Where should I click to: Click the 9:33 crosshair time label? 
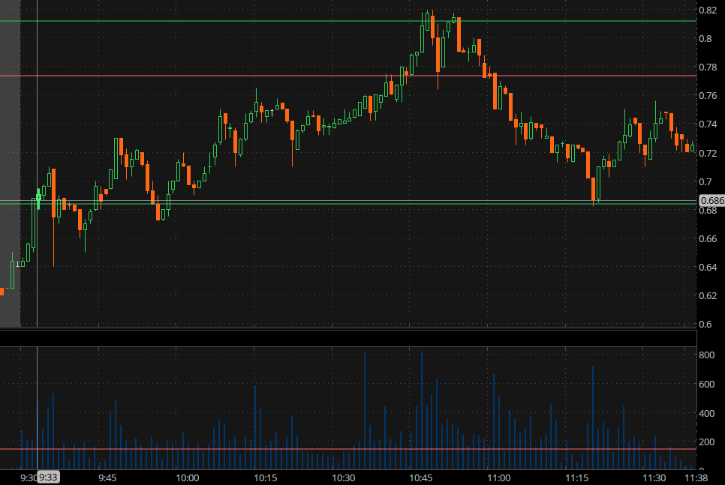pos(48,478)
